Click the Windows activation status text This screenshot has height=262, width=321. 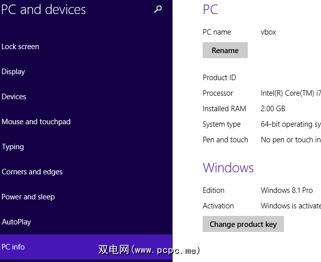pos(290,206)
